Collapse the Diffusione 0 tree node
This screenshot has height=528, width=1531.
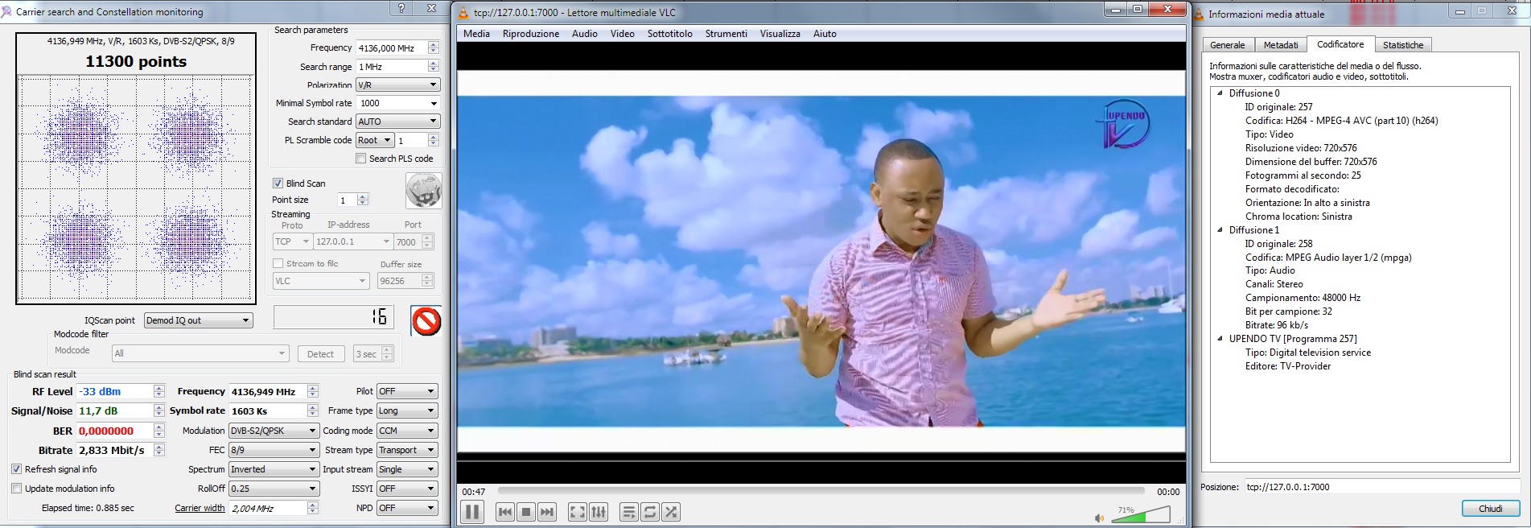point(1220,93)
